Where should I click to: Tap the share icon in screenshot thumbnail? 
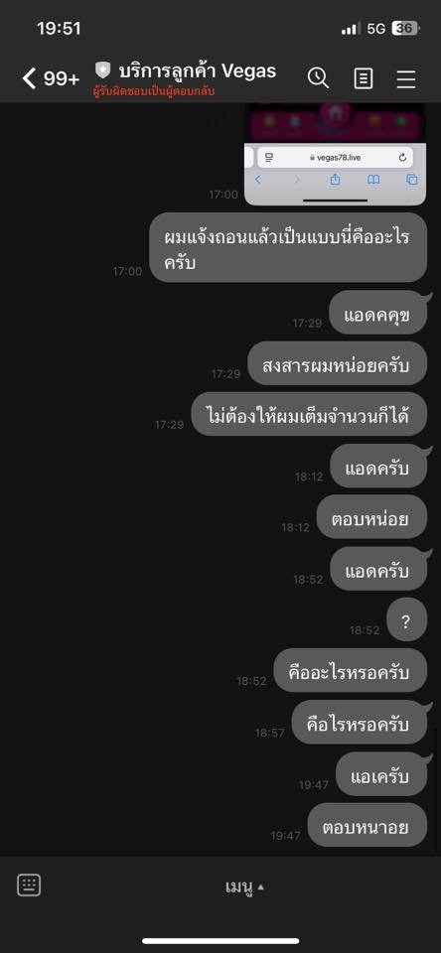(335, 180)
